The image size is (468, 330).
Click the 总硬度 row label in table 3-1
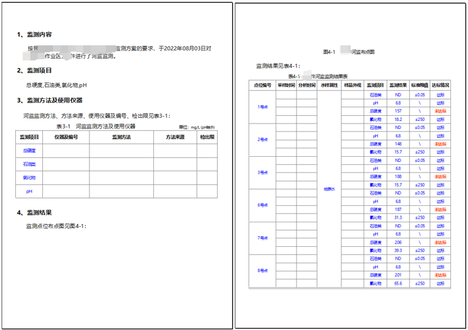(30, 151)
